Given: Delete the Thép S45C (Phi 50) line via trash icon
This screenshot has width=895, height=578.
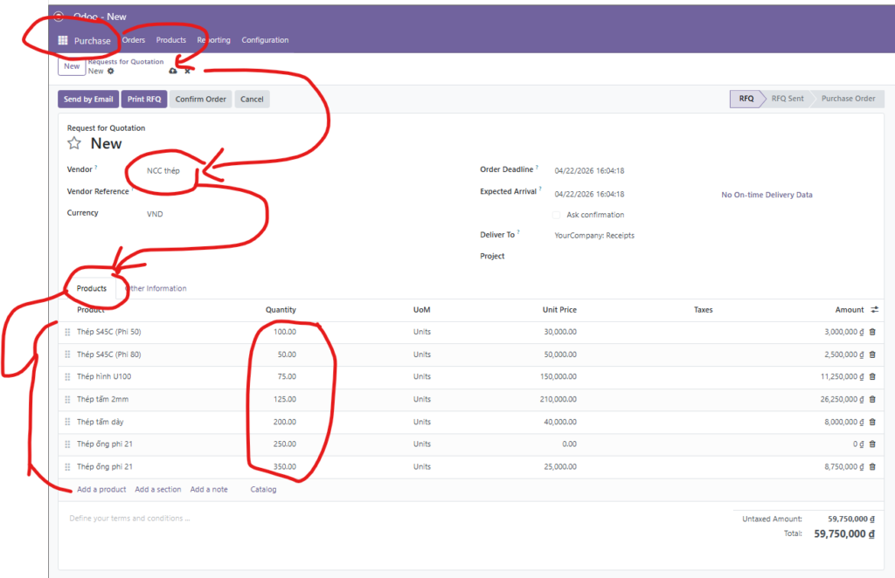Looking at the screenshot, I should (x=872, y=332).
